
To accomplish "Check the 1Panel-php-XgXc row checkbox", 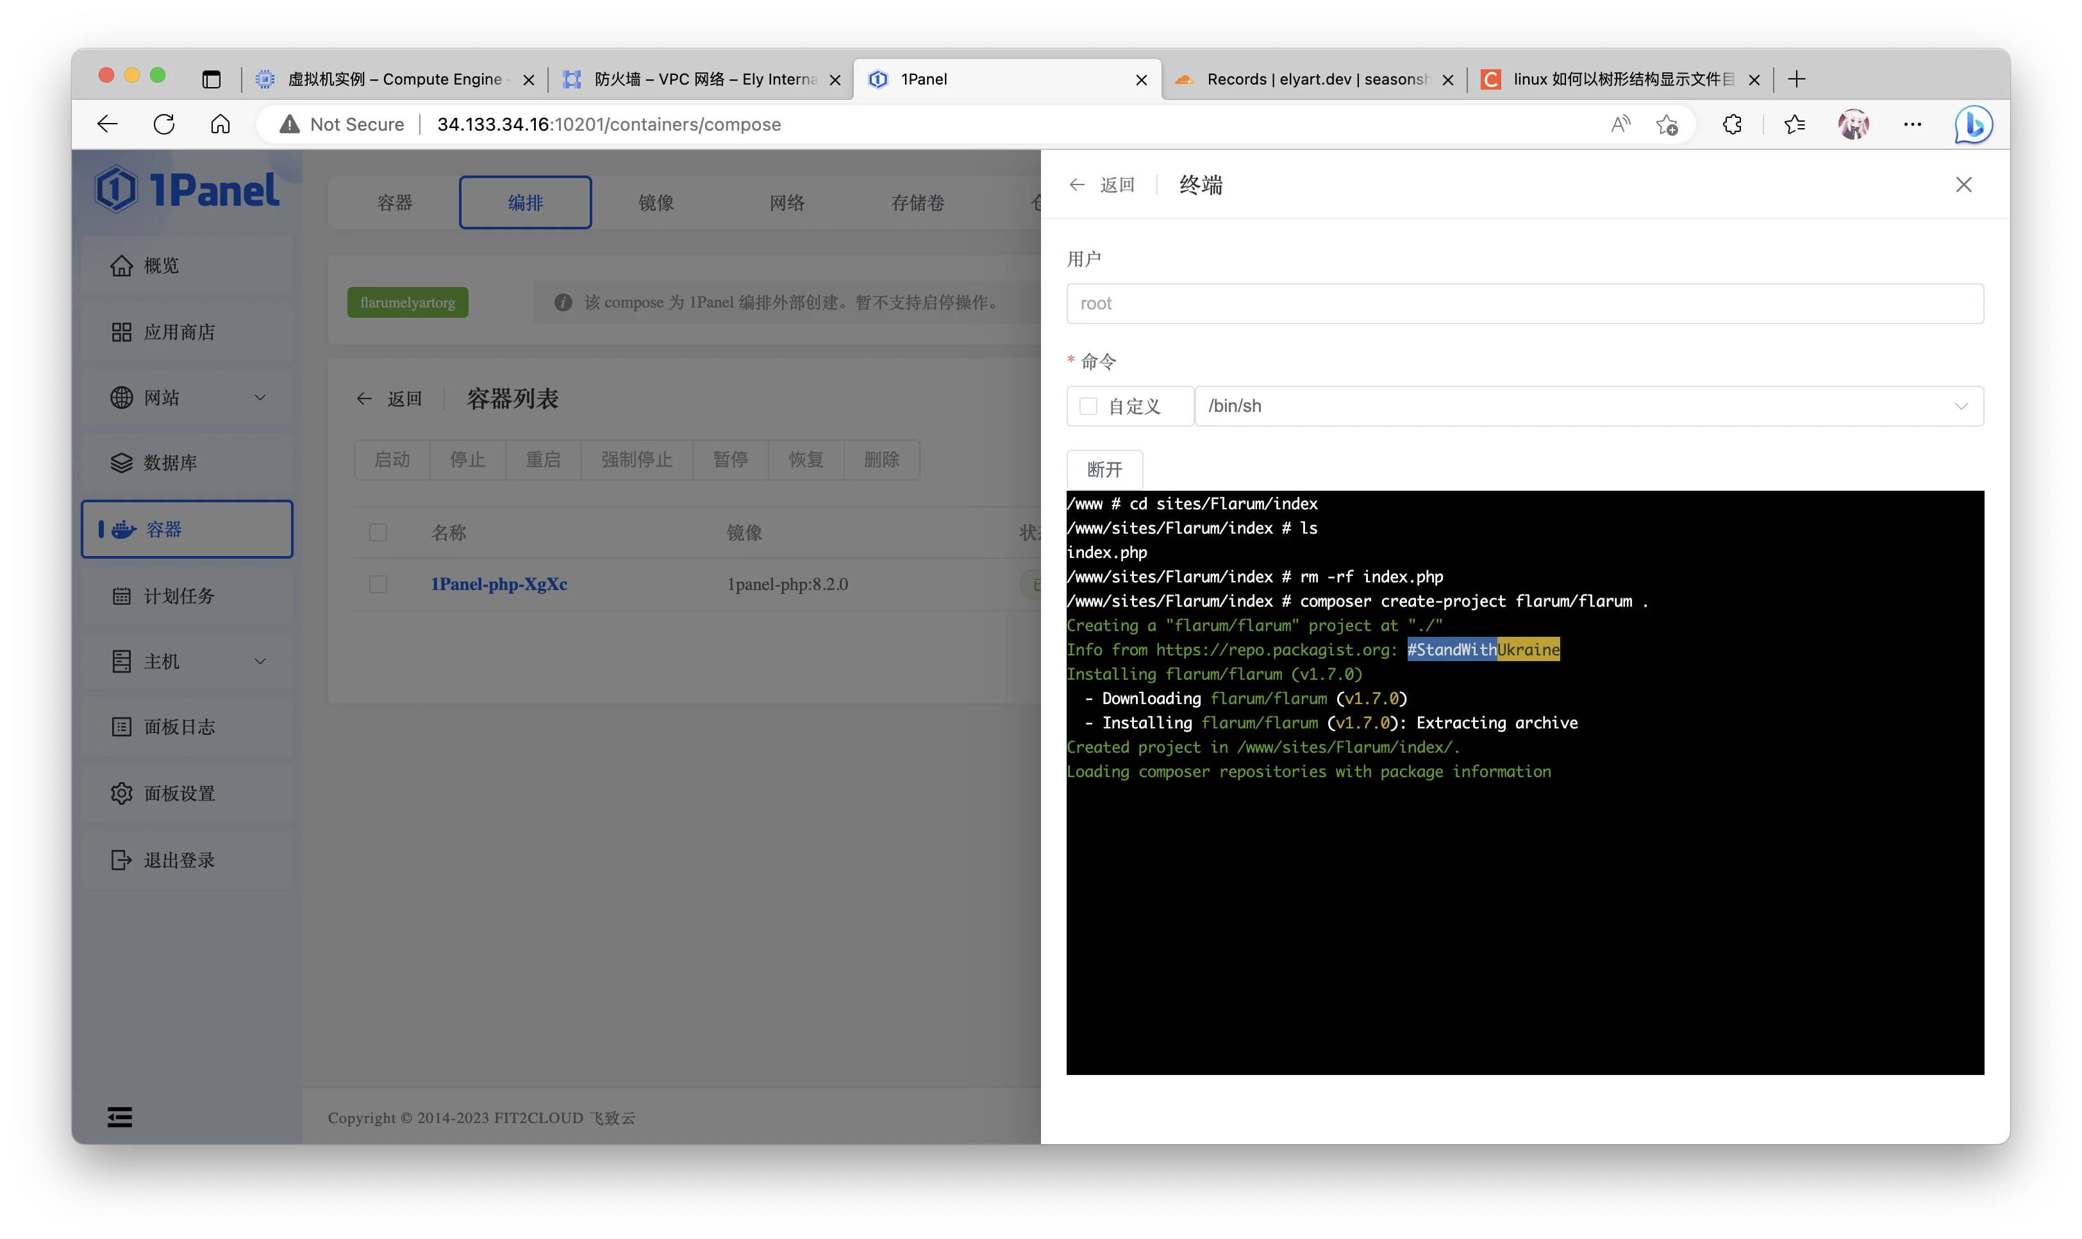I will tap(378, 584).
